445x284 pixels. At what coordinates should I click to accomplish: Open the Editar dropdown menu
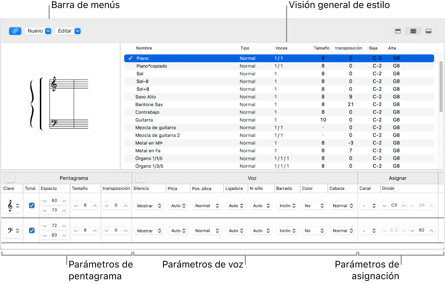click(68, 31)
